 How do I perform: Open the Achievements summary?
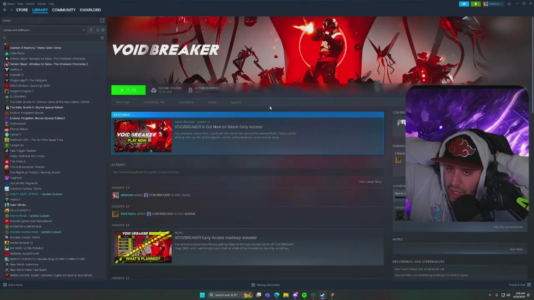click(204, 90)
